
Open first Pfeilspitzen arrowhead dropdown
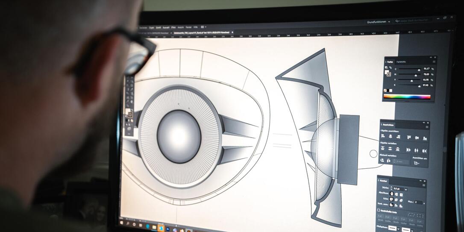point(398,229)
